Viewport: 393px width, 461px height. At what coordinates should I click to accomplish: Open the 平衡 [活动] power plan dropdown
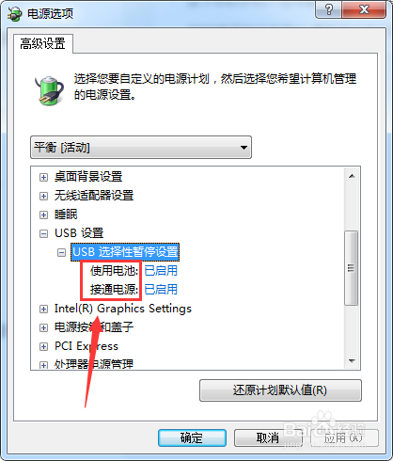point(141,147)
